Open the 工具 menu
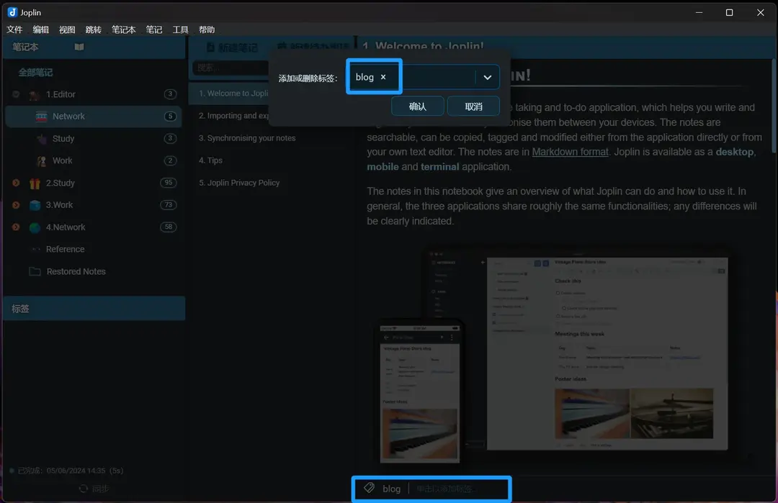The width and height of the screenshot is (778, 503). [180, 30]
